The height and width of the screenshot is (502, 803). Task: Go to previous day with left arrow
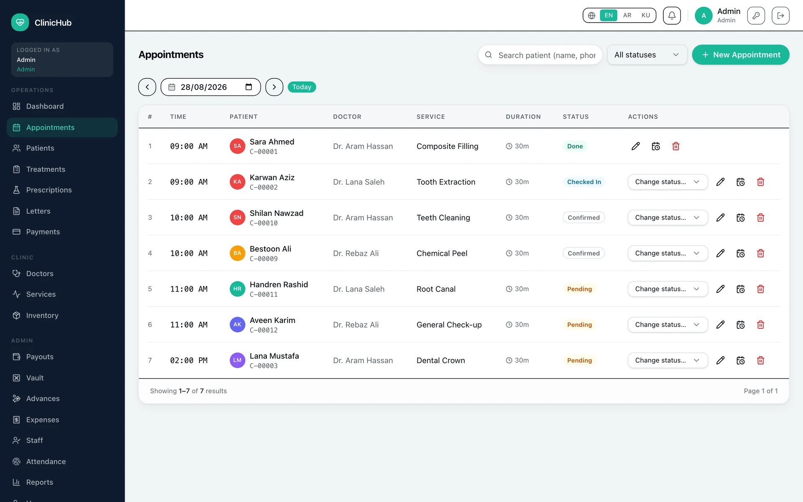pyautogui.click(x=147, y=87)
